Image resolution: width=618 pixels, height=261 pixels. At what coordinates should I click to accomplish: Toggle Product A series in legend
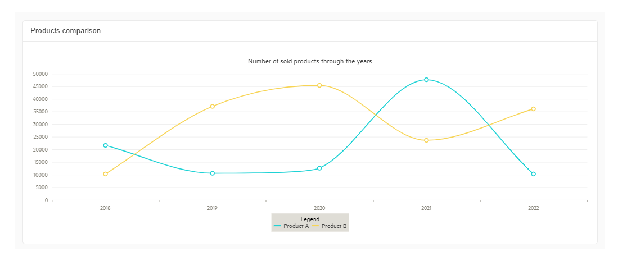tap(296, 226)
